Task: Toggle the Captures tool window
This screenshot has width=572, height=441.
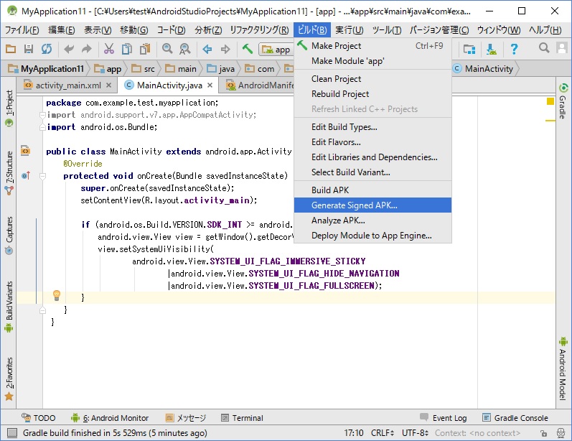Action: click(x=9, y=236)
